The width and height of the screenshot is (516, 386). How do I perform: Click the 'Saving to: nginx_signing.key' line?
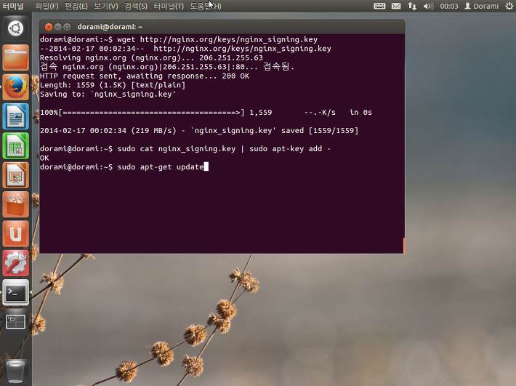pyautogui.click(x=108, y=95)
